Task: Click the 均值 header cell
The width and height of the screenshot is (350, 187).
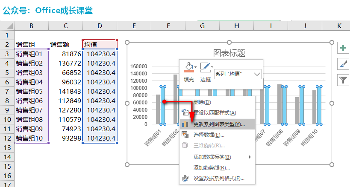Action: pos(100,45)
